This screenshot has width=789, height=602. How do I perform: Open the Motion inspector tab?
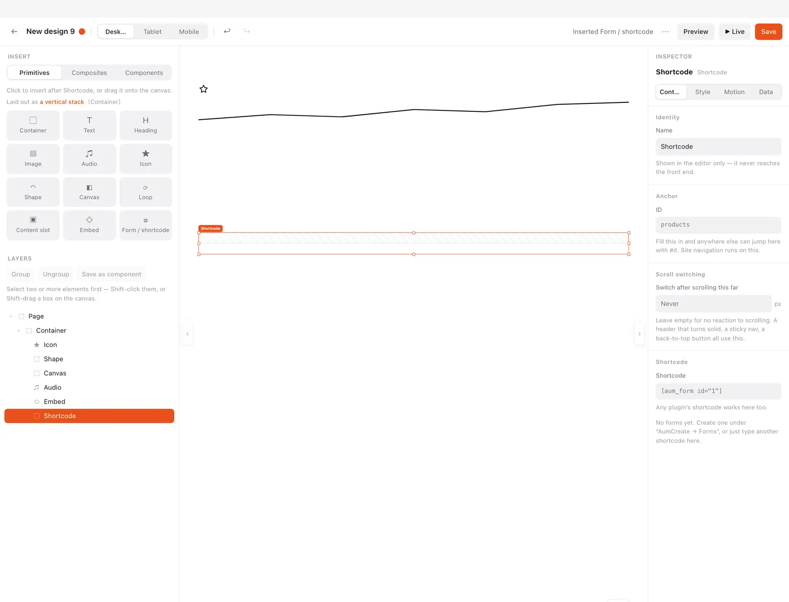tap(734, 92)
